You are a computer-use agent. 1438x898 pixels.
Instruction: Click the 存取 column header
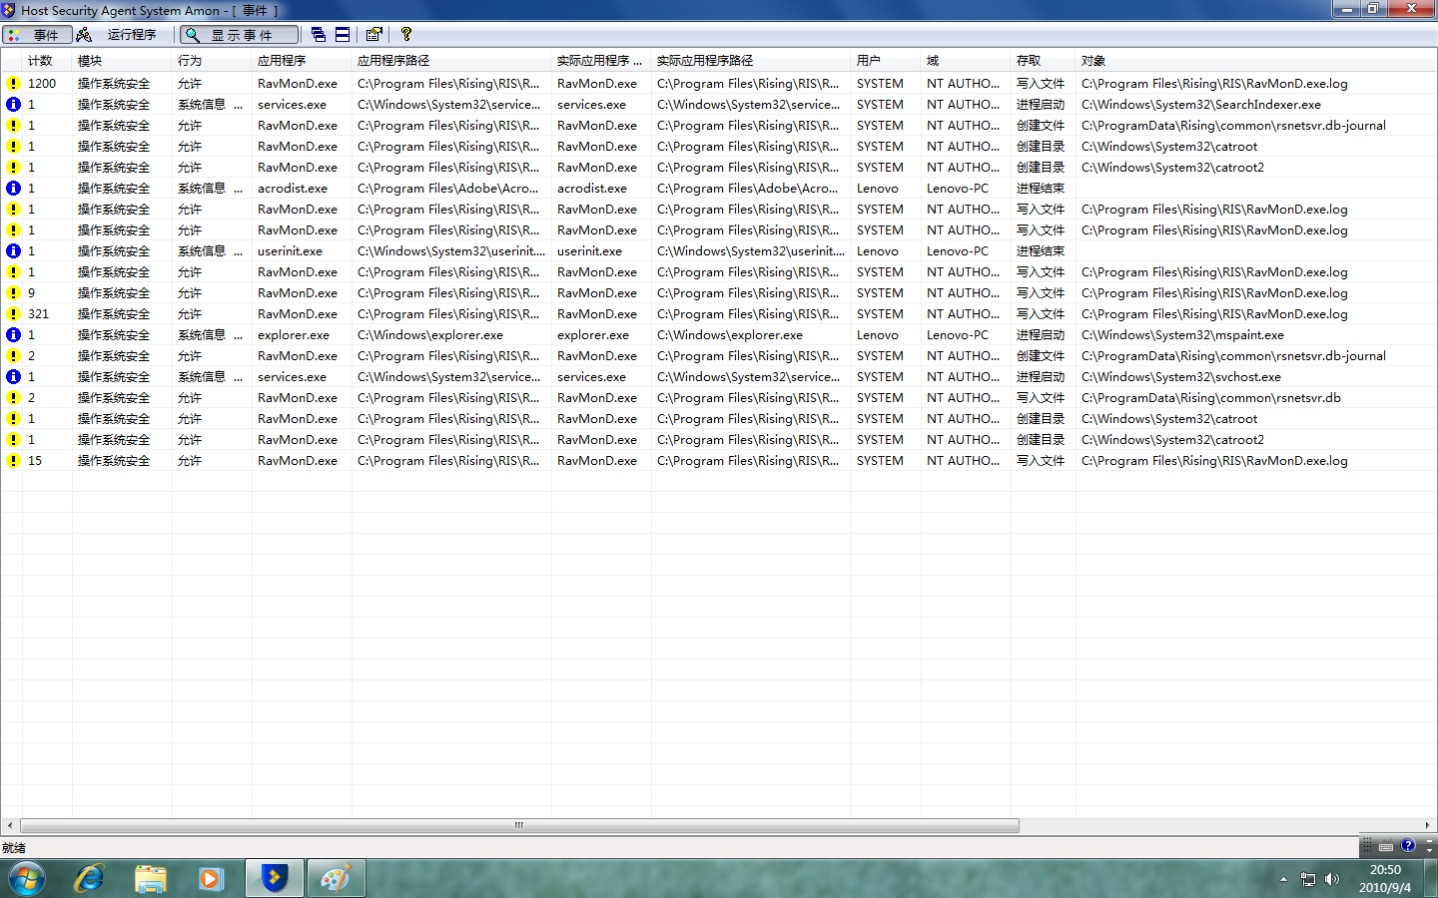point(1044,61)
